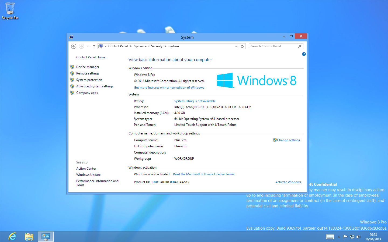Open the Recycle Bin desktop icon
Viewport: 388px width, 242px height.
10,11
